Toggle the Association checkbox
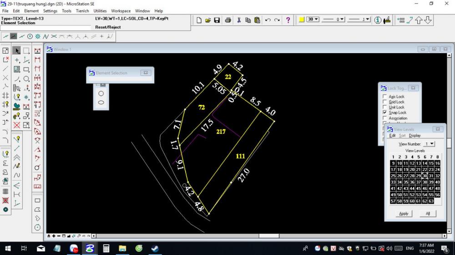The width and height of the screenshot is (455, 255). click(x=385, y=118)
